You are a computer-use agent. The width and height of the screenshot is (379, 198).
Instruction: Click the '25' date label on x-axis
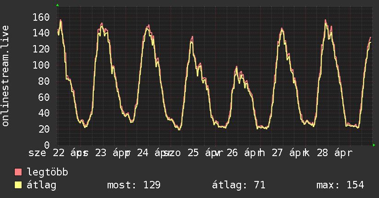click(193, 153)
